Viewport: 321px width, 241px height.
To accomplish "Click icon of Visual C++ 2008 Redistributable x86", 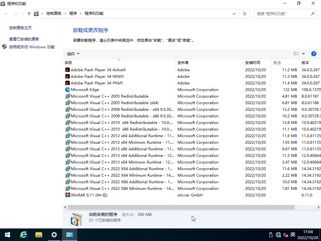I will tap(68, 116).
